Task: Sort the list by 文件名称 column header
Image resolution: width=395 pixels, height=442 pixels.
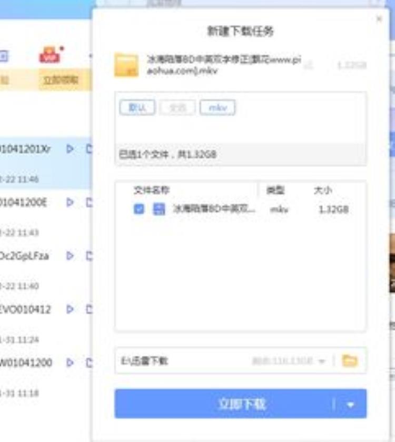Action: point(152,190)
